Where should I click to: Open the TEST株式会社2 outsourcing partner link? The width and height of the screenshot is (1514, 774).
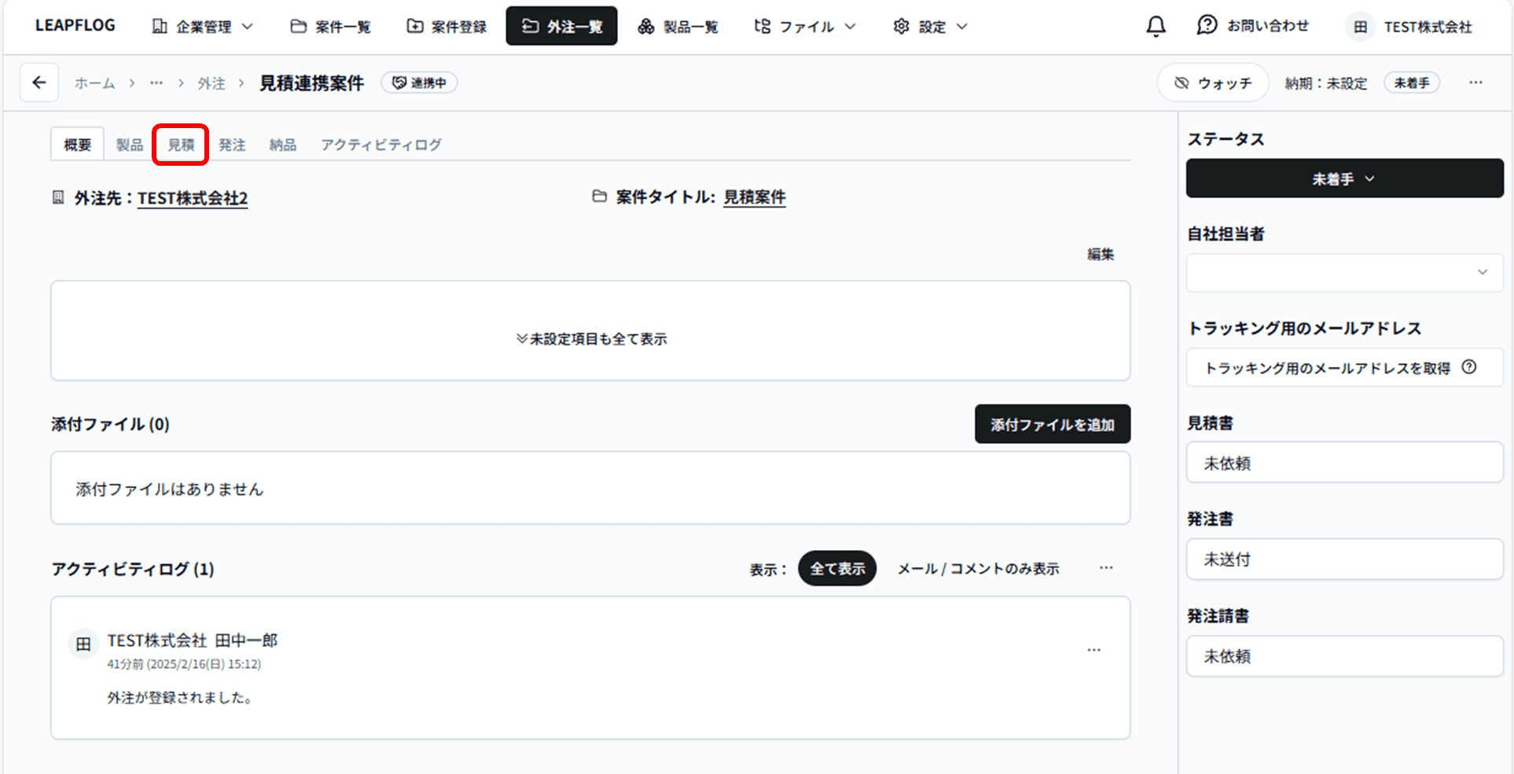(x=191, y=198)
